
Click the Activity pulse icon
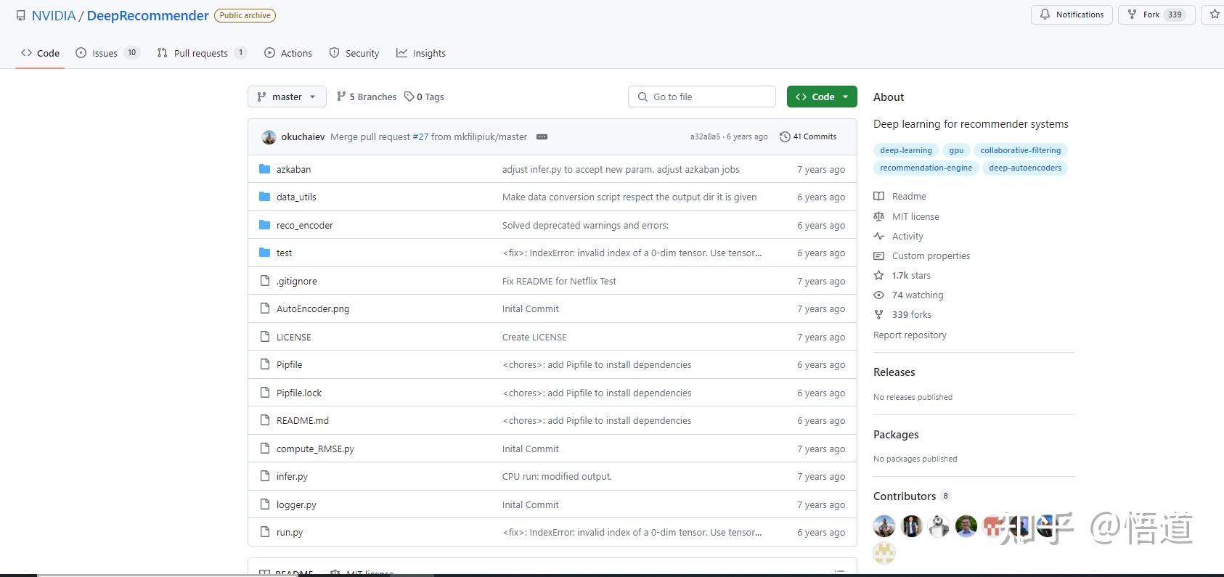878,237
